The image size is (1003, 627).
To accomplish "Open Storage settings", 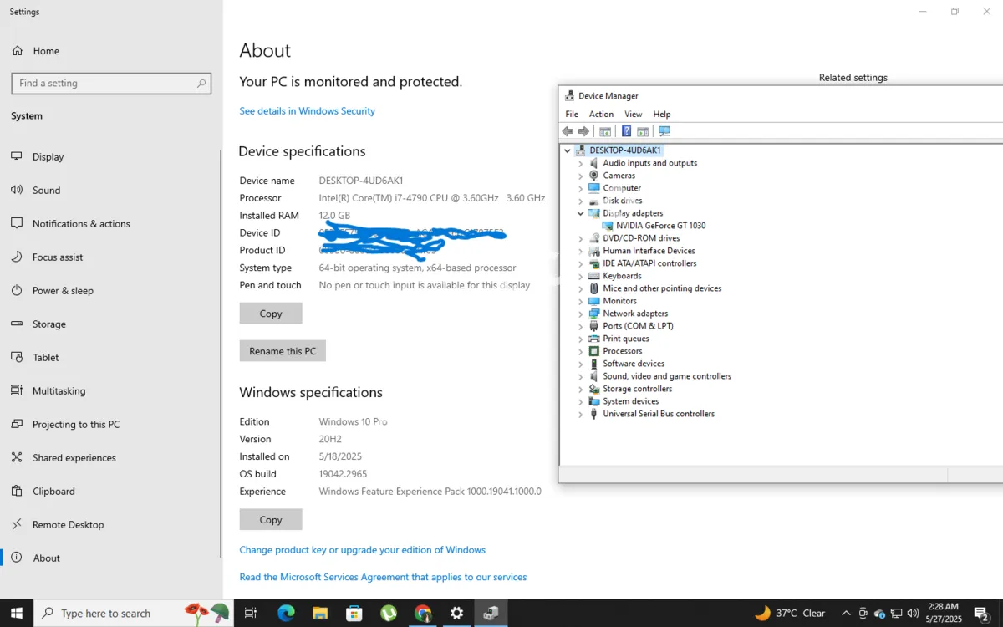I will point(48,324).
